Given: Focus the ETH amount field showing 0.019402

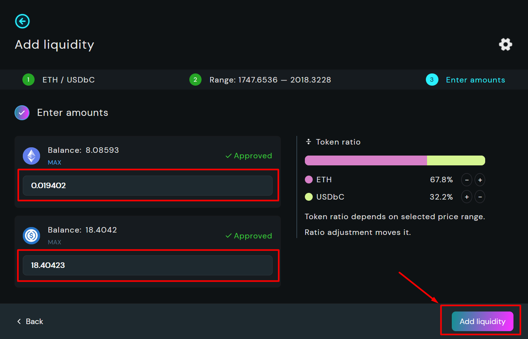Looking at the screenshot, I should click(x=147, y=185).
